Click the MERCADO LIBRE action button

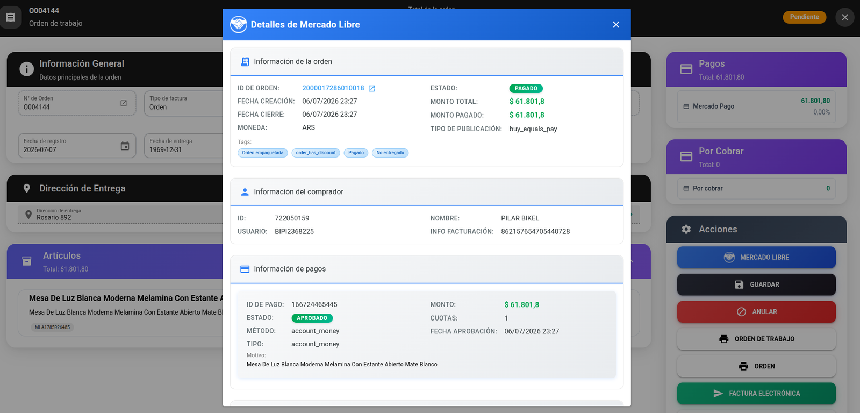(x=756, y=257)
